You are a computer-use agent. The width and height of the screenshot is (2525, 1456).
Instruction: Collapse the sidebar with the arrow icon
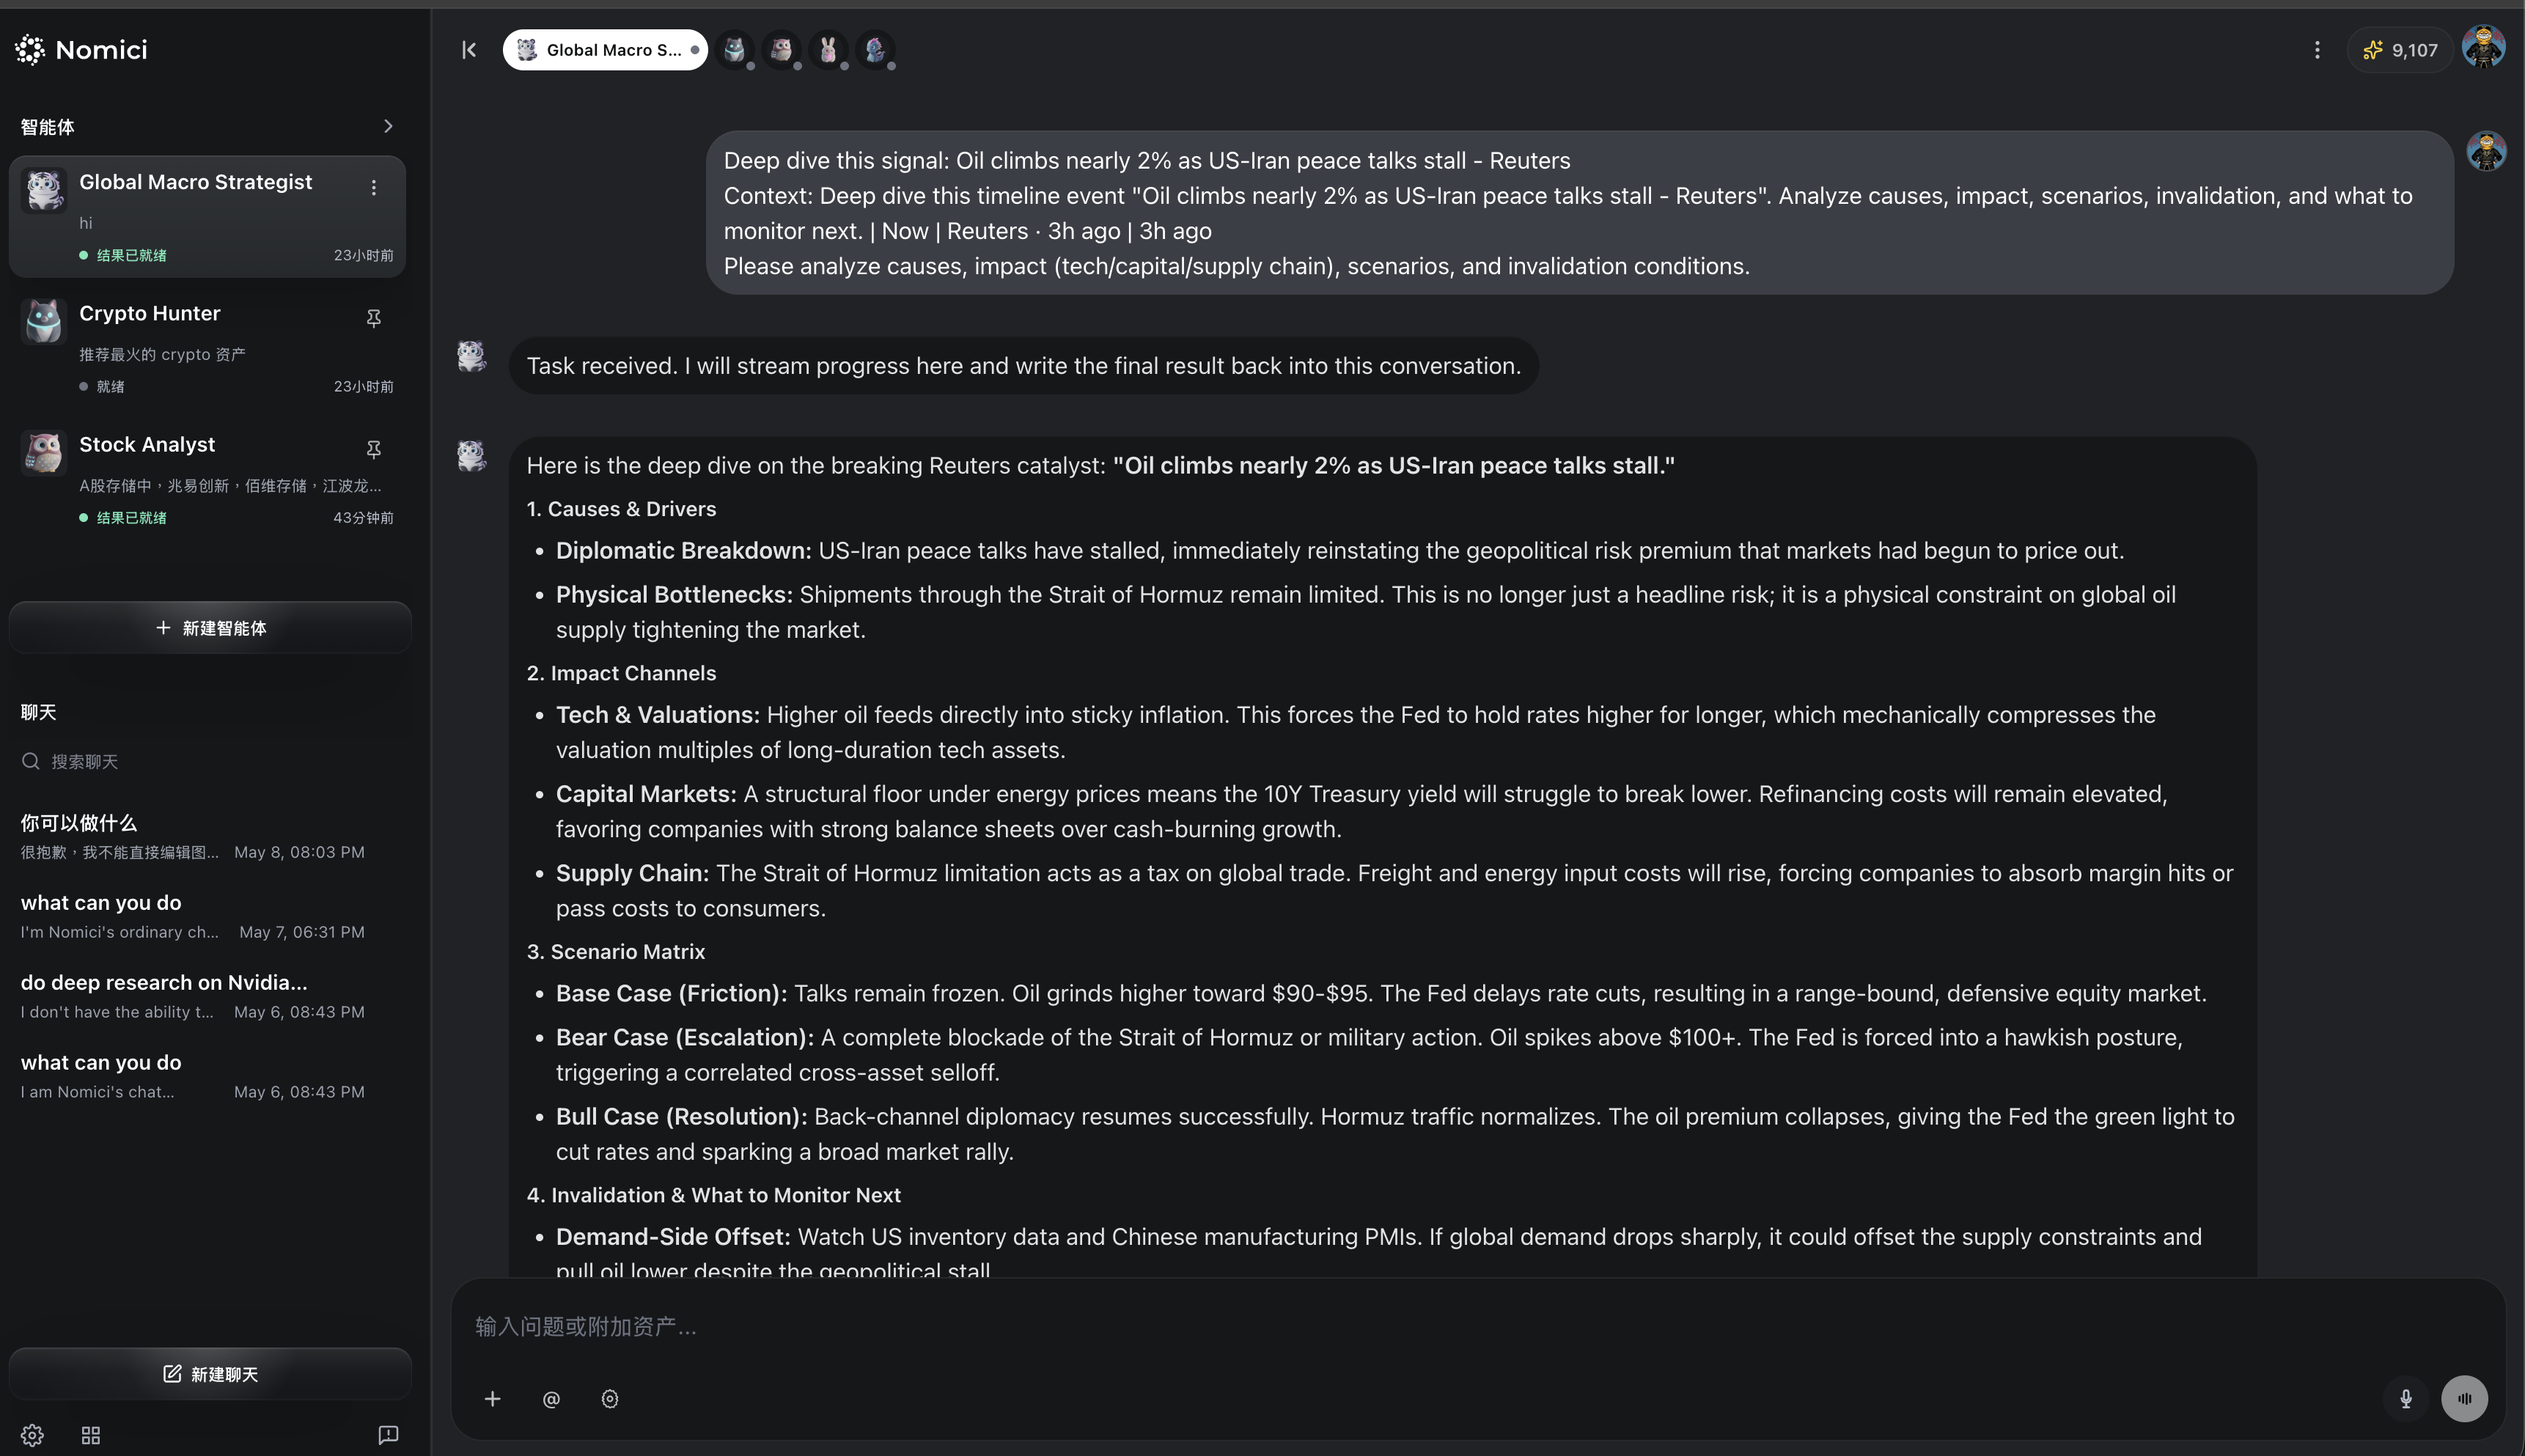pyautogui.click(x=469, y=50)
